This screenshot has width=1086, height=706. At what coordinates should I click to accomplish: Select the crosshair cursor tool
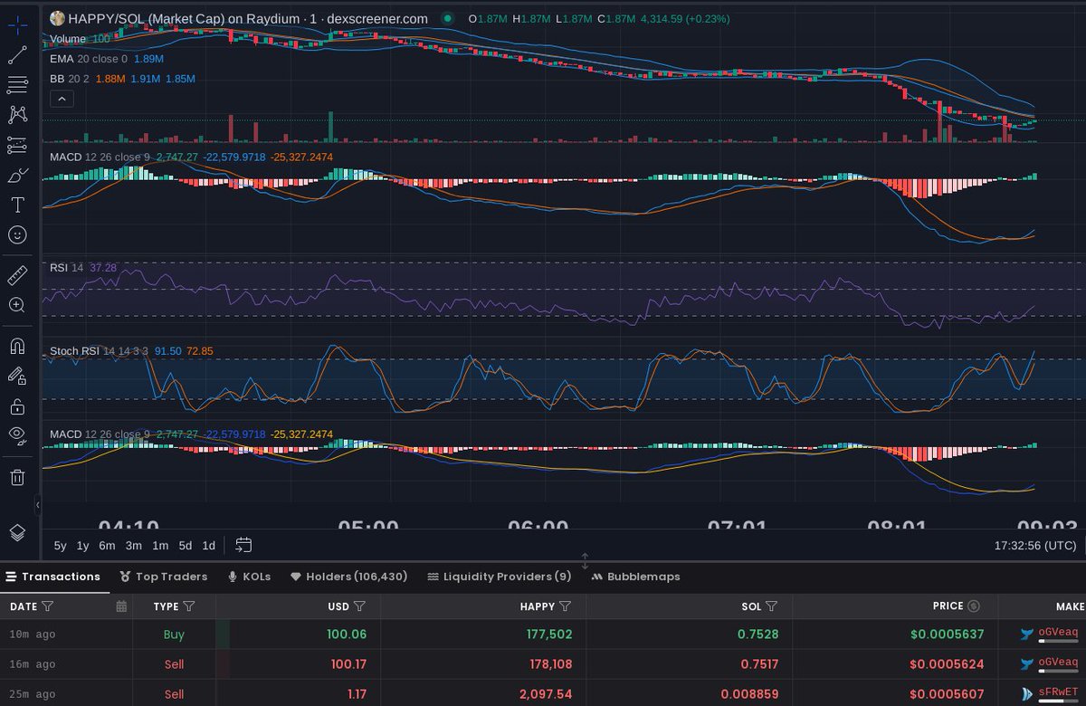[17, 24]
